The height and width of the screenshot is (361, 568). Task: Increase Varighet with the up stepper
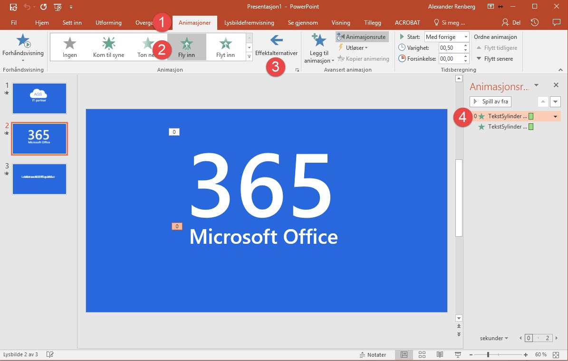466,46
